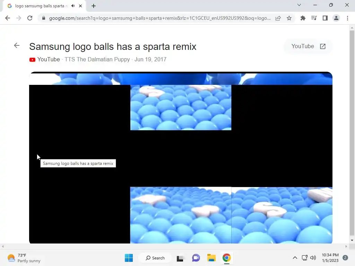The height and width of the screenshot is (266, 355).
Task: Click the vertical page scrollbar
Action: [352, 133]
